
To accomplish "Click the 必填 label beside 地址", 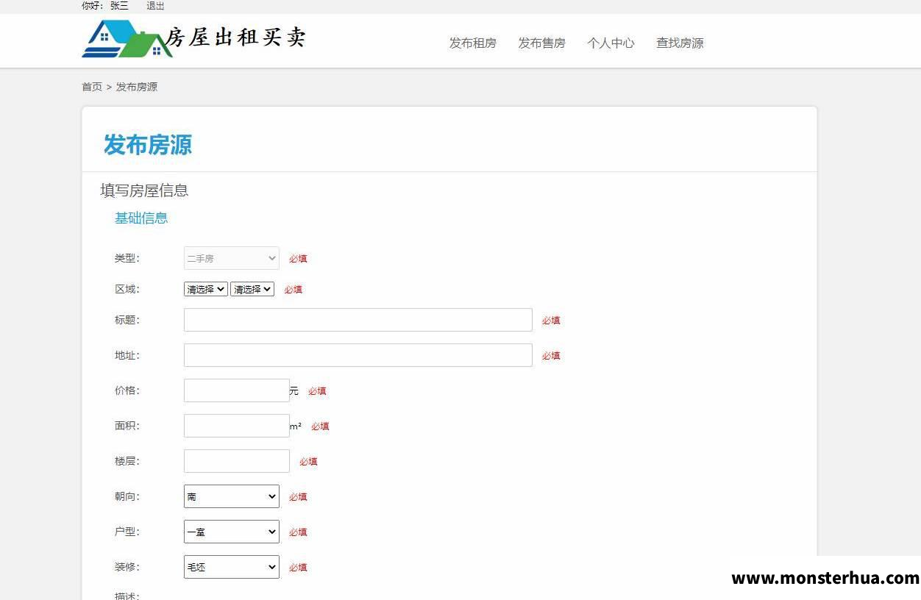I will 551,356.
